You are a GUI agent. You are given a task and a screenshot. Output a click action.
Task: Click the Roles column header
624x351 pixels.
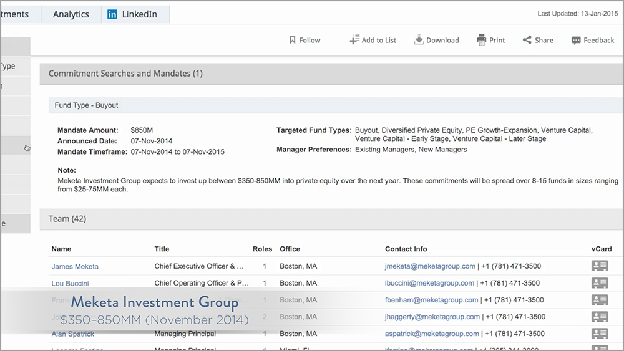click(262, 249)
